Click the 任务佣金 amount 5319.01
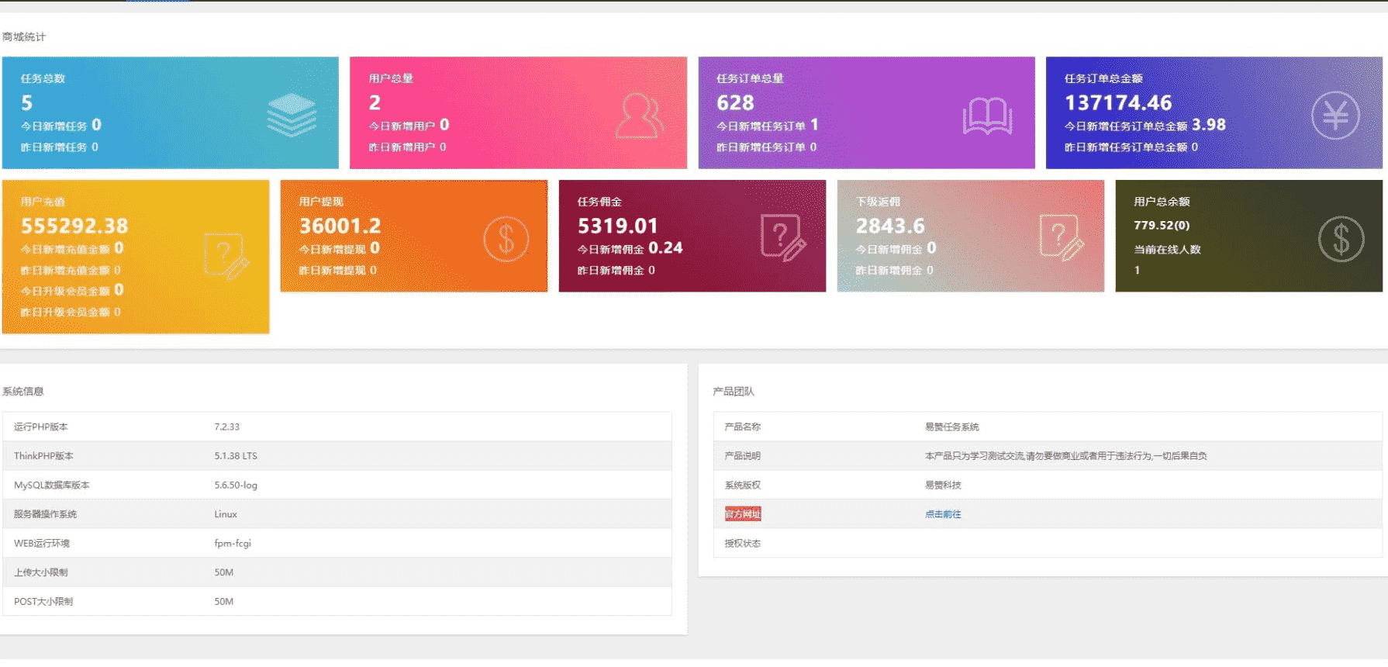 click(x=618, y=226)
